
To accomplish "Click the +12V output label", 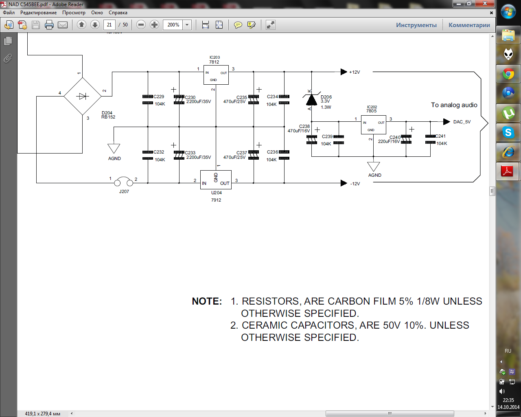I will (355, 72).
